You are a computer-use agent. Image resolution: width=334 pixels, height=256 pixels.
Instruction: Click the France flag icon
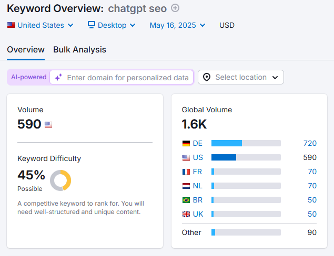coord(186,172)
